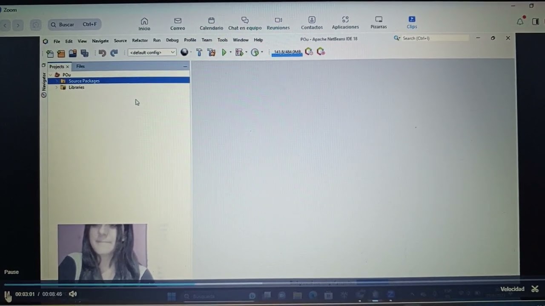Collapse the POu project node
Image resolution: width=545 pixels, height=306 pixels.
51,75
